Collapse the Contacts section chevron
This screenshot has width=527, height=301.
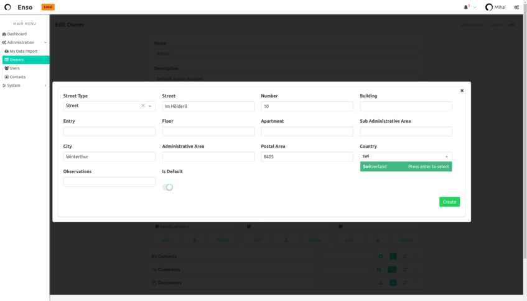(417, 256)
